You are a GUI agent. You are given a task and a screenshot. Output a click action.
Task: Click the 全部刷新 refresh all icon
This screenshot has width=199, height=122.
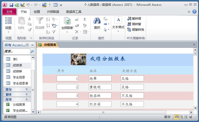point(67,21)
